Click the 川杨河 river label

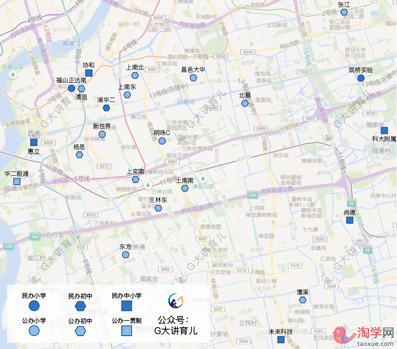click(186, 102)
